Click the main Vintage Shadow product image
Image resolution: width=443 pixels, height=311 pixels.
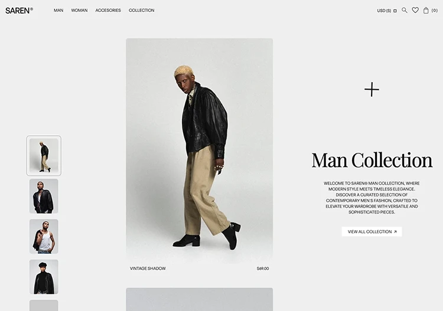pyautogui.click(x=200, y=150)
